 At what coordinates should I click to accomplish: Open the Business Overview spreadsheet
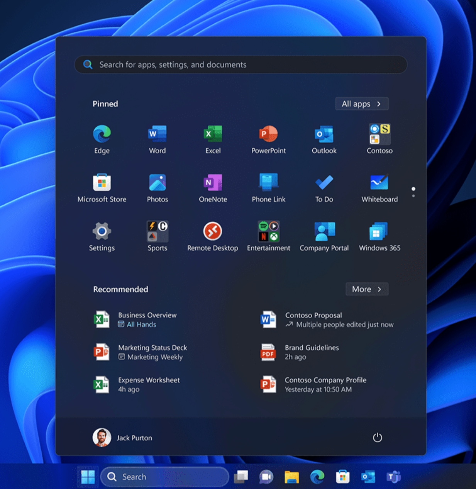135,320
